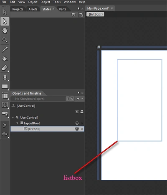This screenshot has width=167, height=195.
Task: Lock the LayoutRoot element
Action: coord(82,123)
